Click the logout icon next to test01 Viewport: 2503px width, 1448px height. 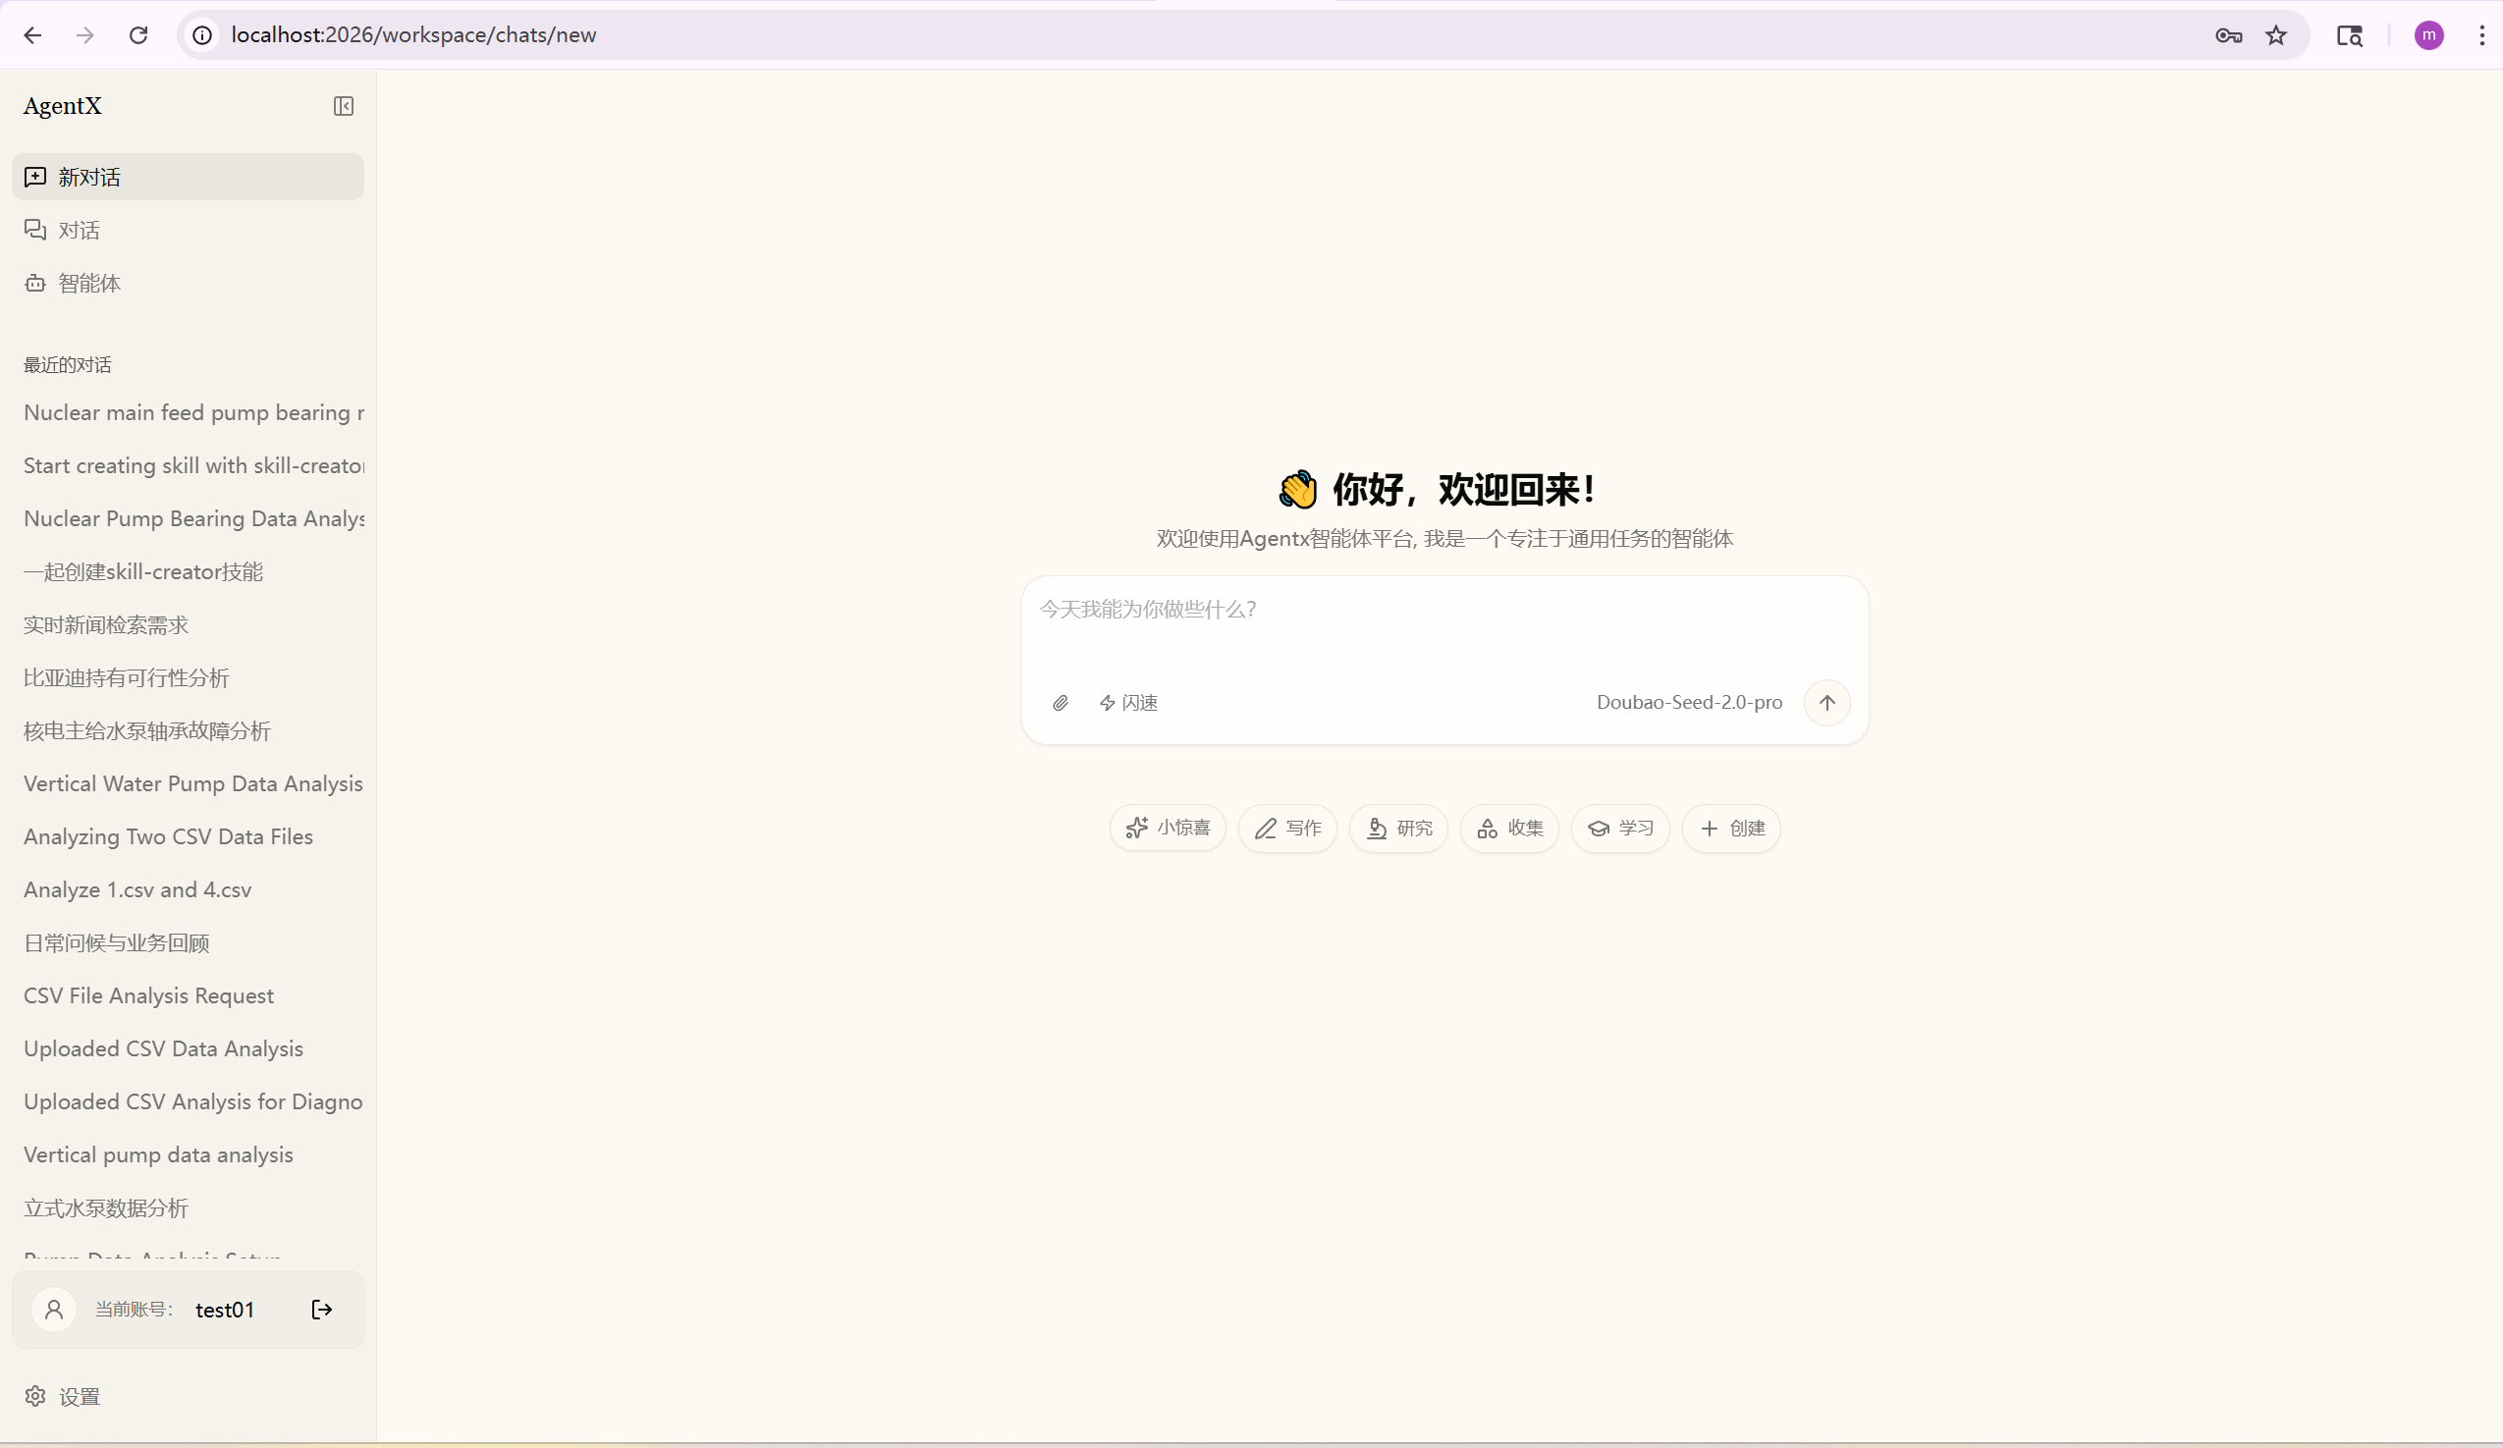point(322,1309)
